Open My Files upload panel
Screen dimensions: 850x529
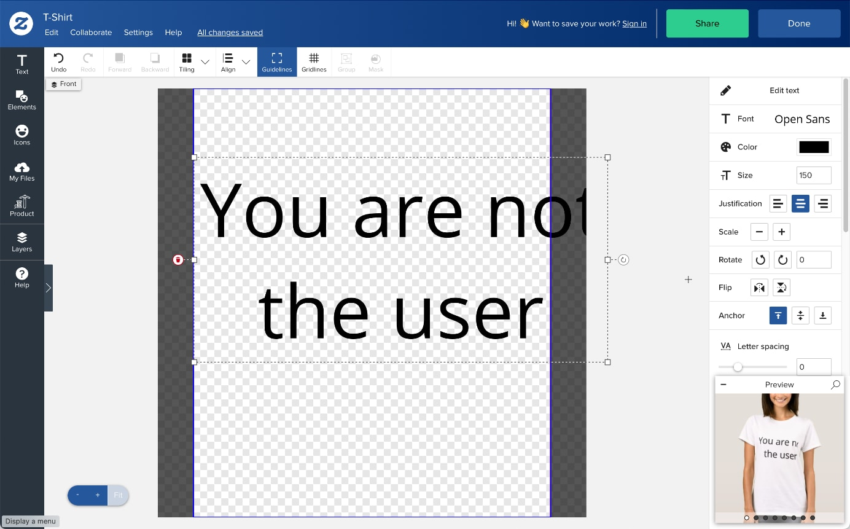pyautogui.click(x=21, y=171)
